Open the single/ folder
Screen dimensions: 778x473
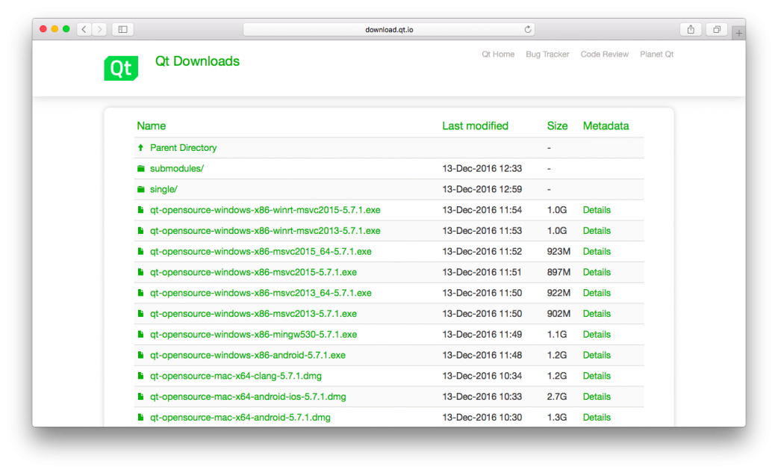click(x=164, y=190)
